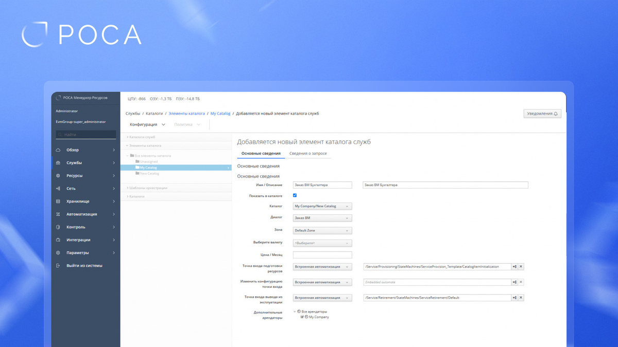Screen dimensions: 618x347
Task: Click the Цена / Месяц input field
Action: click(x=322, y=255)
